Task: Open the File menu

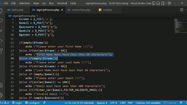Action: pos(6,3)
